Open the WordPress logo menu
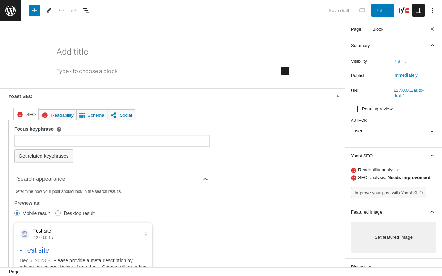 click(10, 10)
